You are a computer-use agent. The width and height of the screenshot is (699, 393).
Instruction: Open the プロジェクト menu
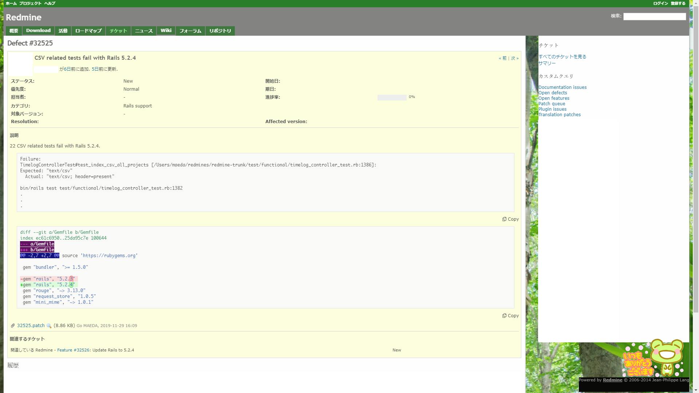tap(31, 3)
